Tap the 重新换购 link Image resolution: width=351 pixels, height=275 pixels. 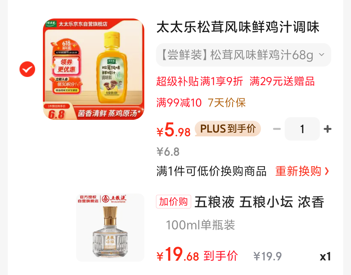tap(298, 171)
